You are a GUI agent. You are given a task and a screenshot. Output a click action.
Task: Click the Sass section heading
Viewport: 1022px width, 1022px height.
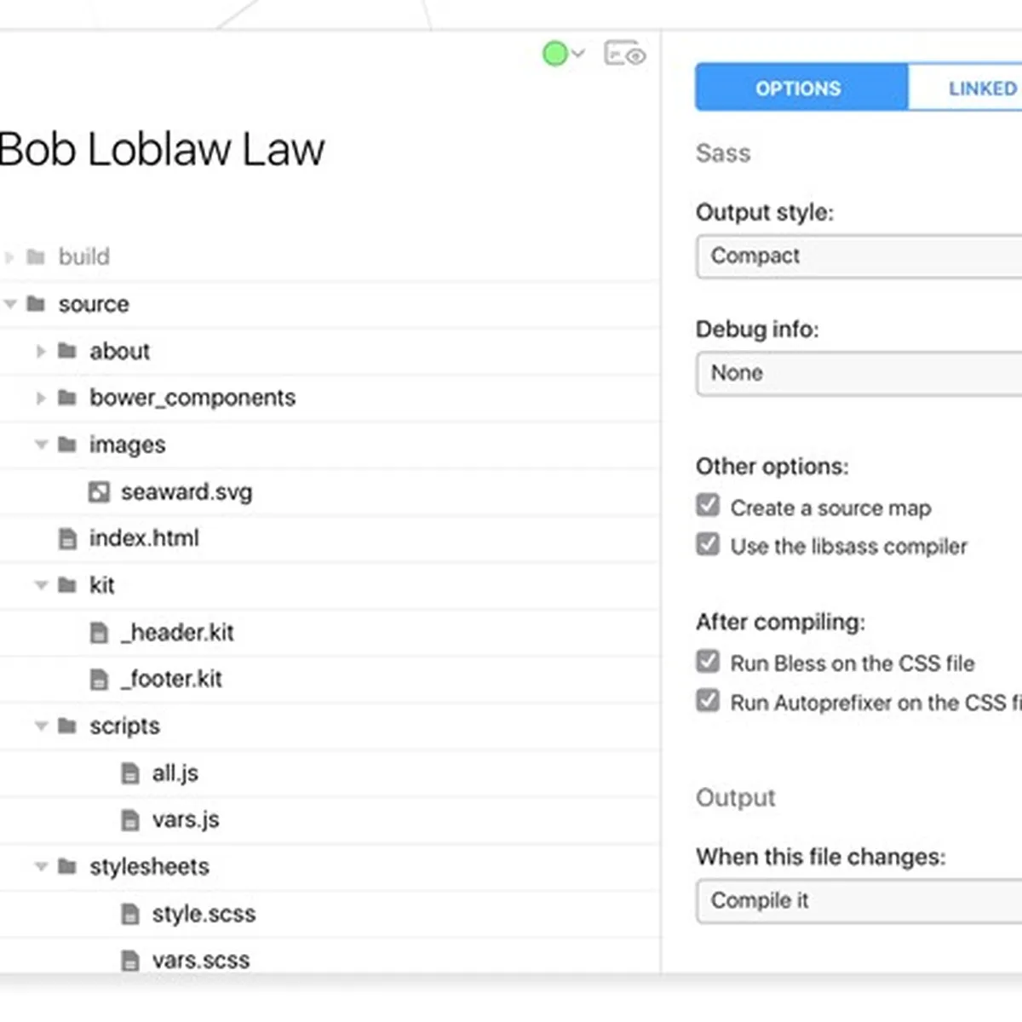pos(723,153)
